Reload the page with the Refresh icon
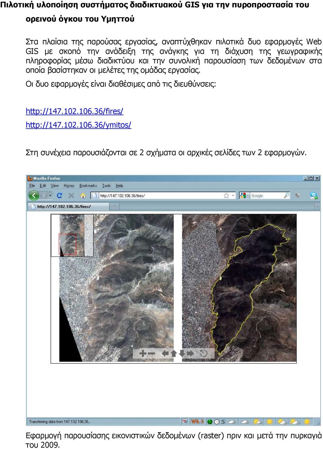 tap(60, 195)
